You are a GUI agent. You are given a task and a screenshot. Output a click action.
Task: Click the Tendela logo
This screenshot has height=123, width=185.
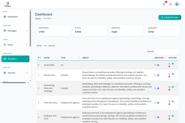[x=7, y=4]
